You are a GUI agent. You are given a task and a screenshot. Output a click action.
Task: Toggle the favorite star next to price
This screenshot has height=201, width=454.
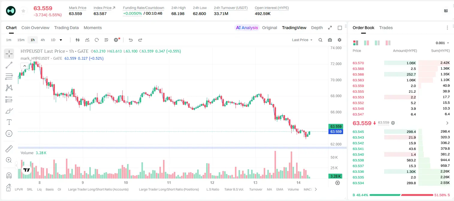pyautogui.click(x=23, y=11)
